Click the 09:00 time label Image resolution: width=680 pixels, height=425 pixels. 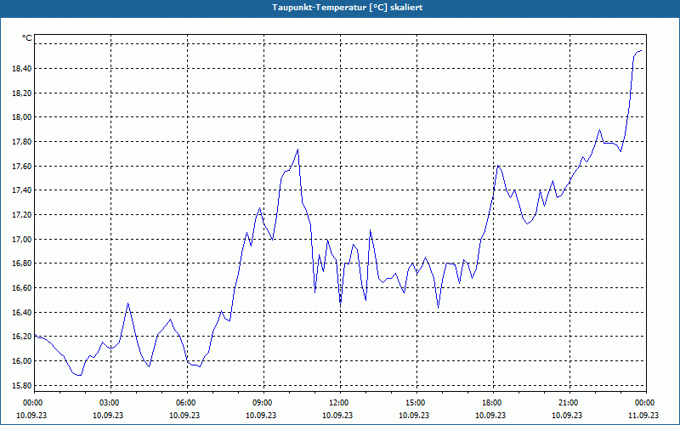point(263,402)
